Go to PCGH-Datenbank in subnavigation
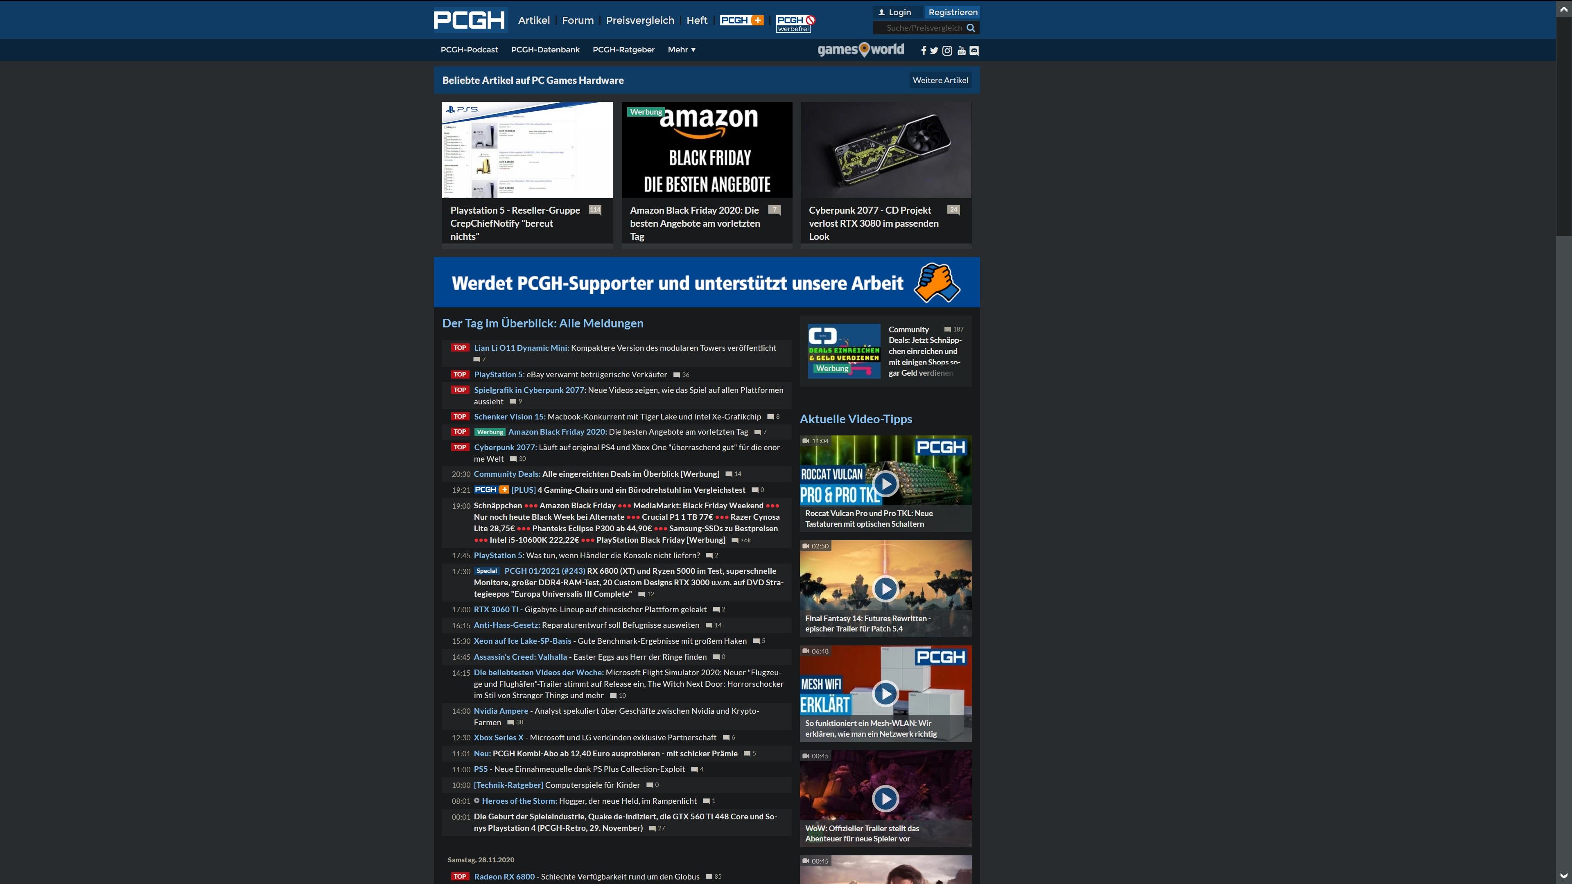This screenshot has width=1572, height=884. click(546, 50)
